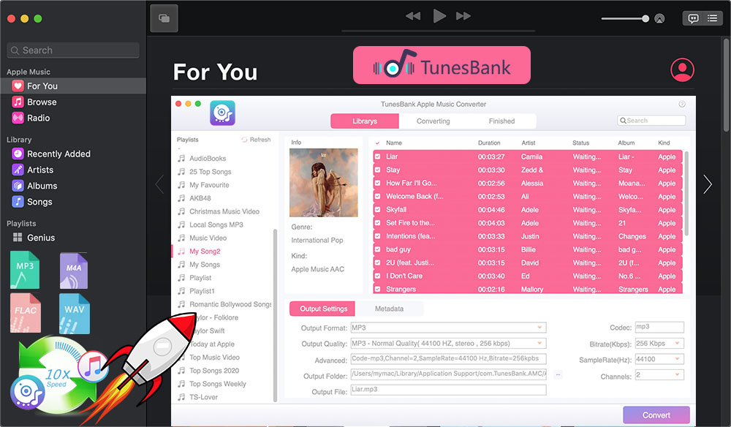Open the Metadata tab in Output Settings
This screenshot has height=427, width=731.
389,309
